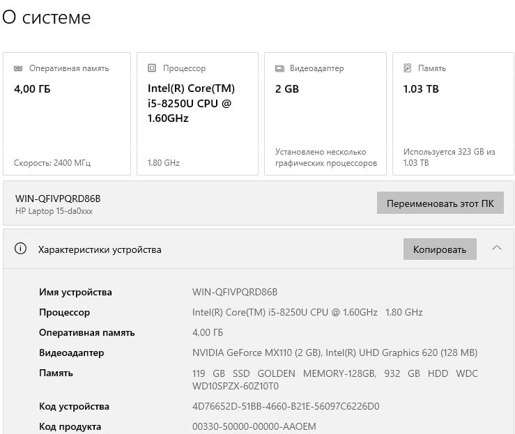Screen dimensions: 515x434
Task: Click product ID 00330-50000-00000-AAOEM
Action: click(254, 426)
